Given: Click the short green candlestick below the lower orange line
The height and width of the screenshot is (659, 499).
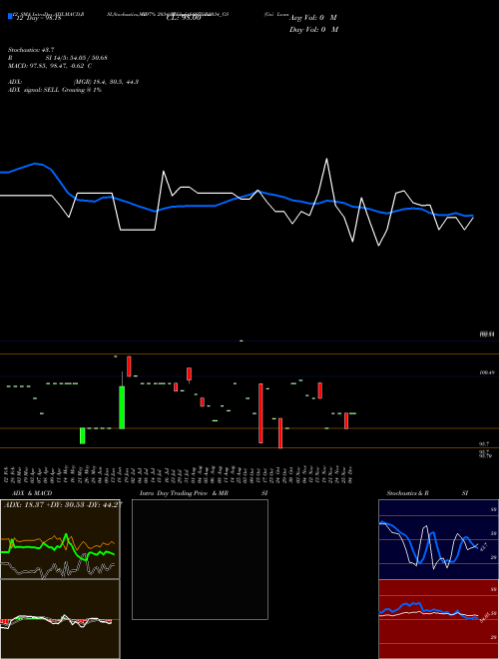Looking at the screenshot, I should click(x=83, y=435).
